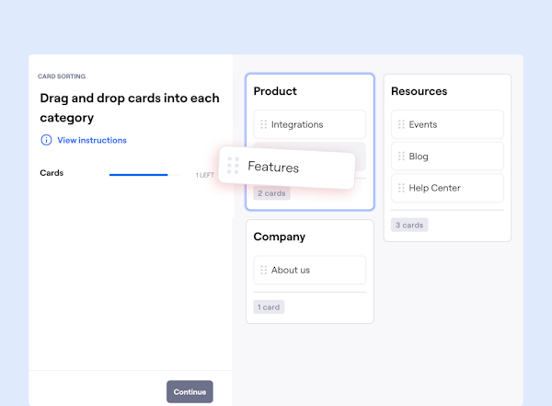Click the Resources category heading

419,91
